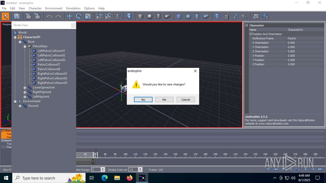This screenshot has height=183, width=326.
Task: Collapse the Character01 tree node
Action: (15, 37)
